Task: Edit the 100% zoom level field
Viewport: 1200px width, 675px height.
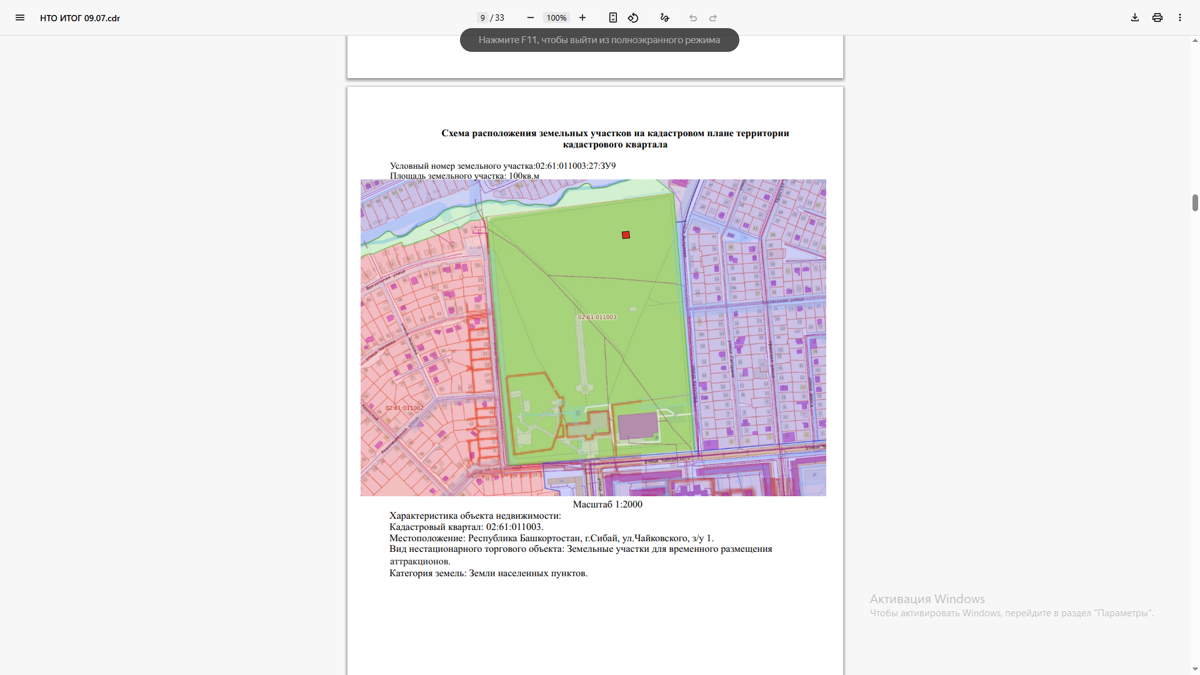Action: tap(556, 17)
